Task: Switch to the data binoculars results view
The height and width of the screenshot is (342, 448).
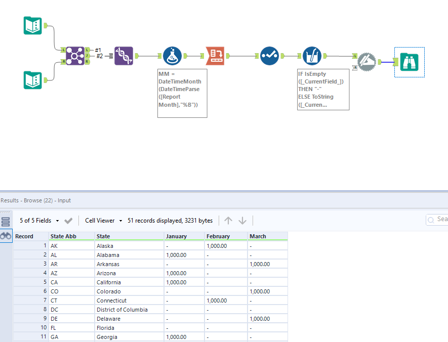Action: tap(6, 236)
